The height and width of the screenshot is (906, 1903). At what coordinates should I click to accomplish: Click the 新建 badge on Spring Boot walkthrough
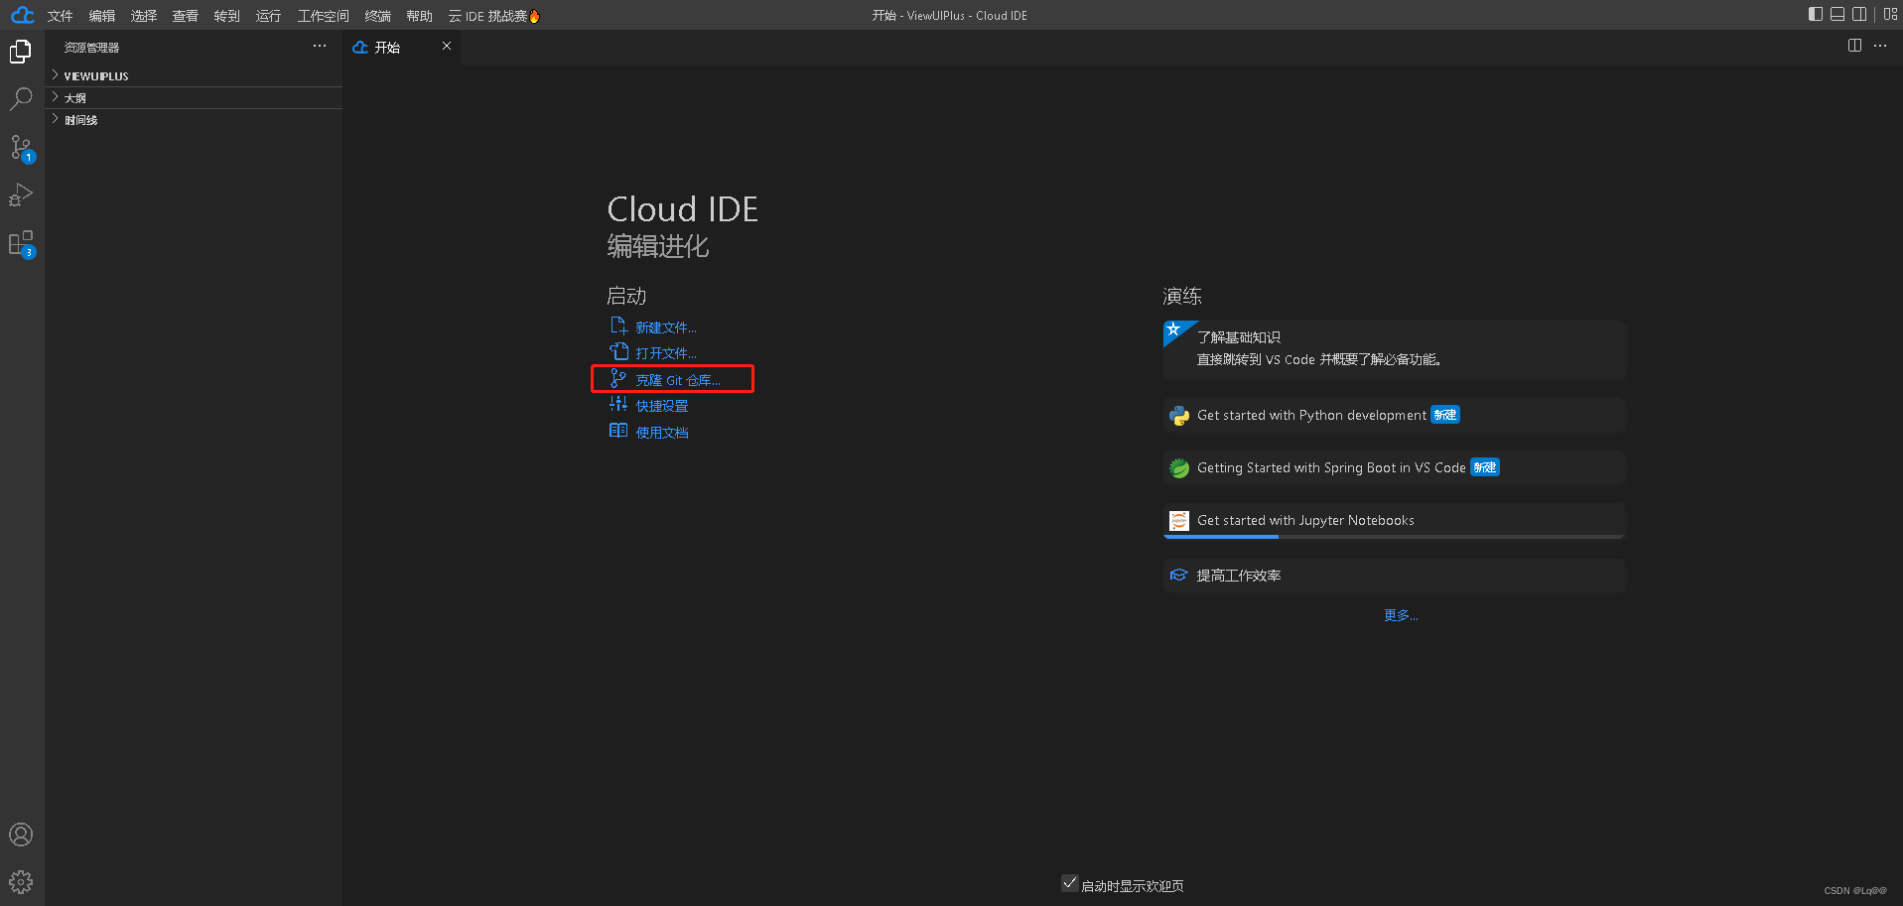(1485, 467)
